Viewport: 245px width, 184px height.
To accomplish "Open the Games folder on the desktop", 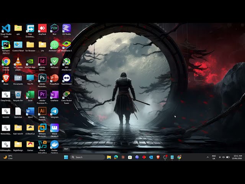I will (x=30, y=146).
